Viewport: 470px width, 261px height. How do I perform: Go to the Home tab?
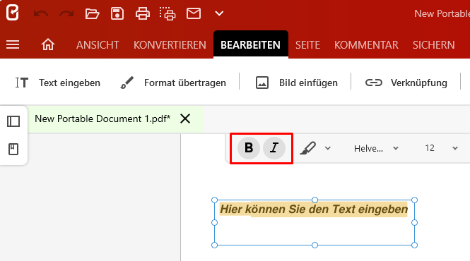48,44
